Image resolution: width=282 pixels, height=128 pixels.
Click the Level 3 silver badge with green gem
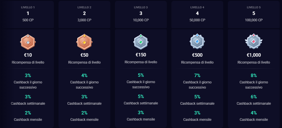(x=141, y=41)
